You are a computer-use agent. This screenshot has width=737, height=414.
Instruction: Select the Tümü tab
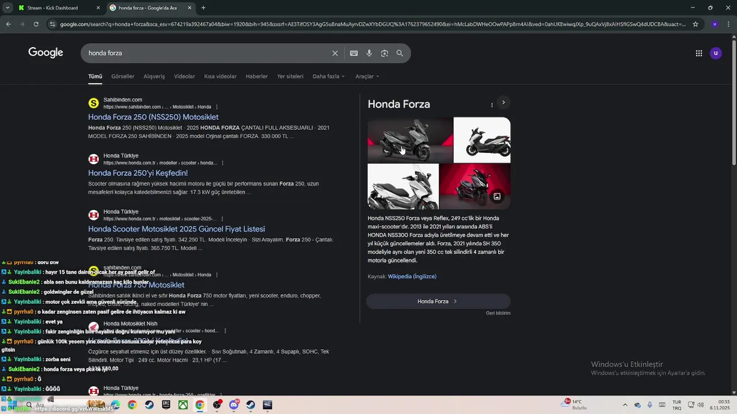tap(95, 76)
